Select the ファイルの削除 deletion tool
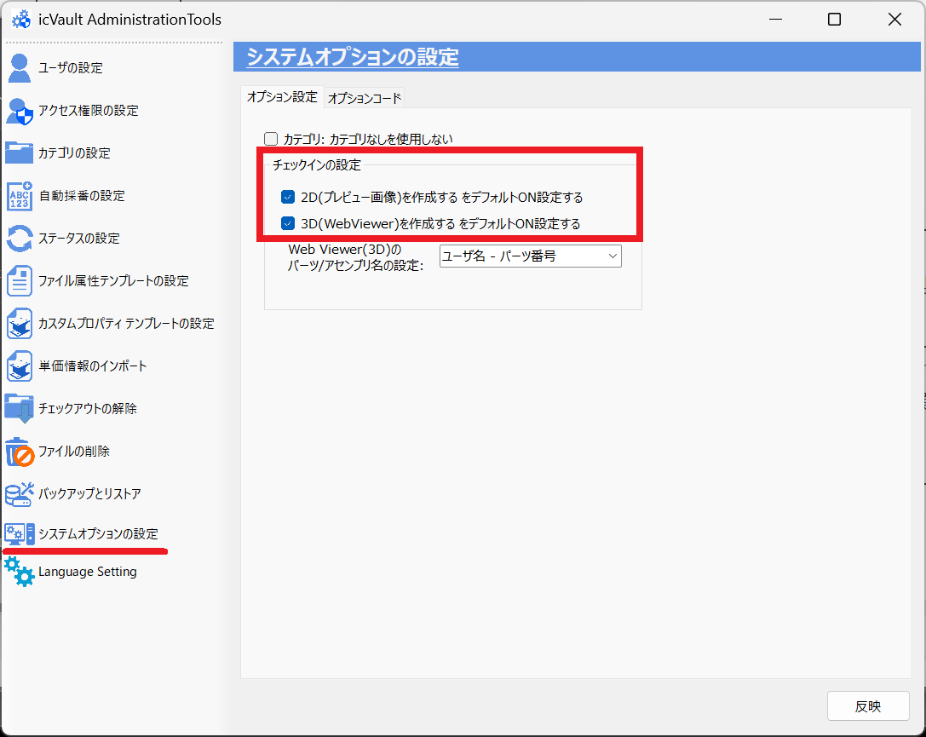Screen dimensions: 926x737 click(77, 451)
